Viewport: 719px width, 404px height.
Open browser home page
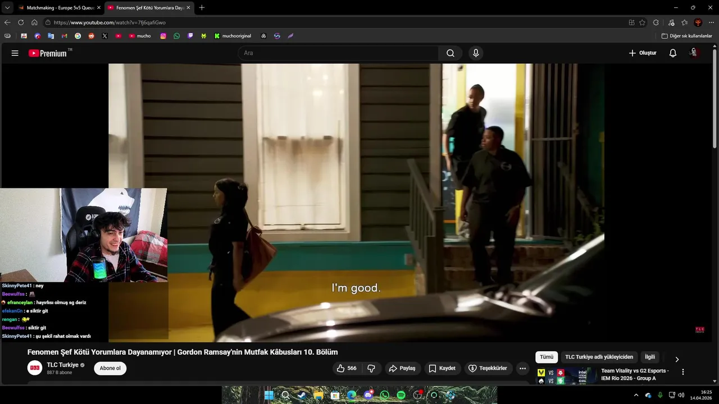tap(34, 22)
